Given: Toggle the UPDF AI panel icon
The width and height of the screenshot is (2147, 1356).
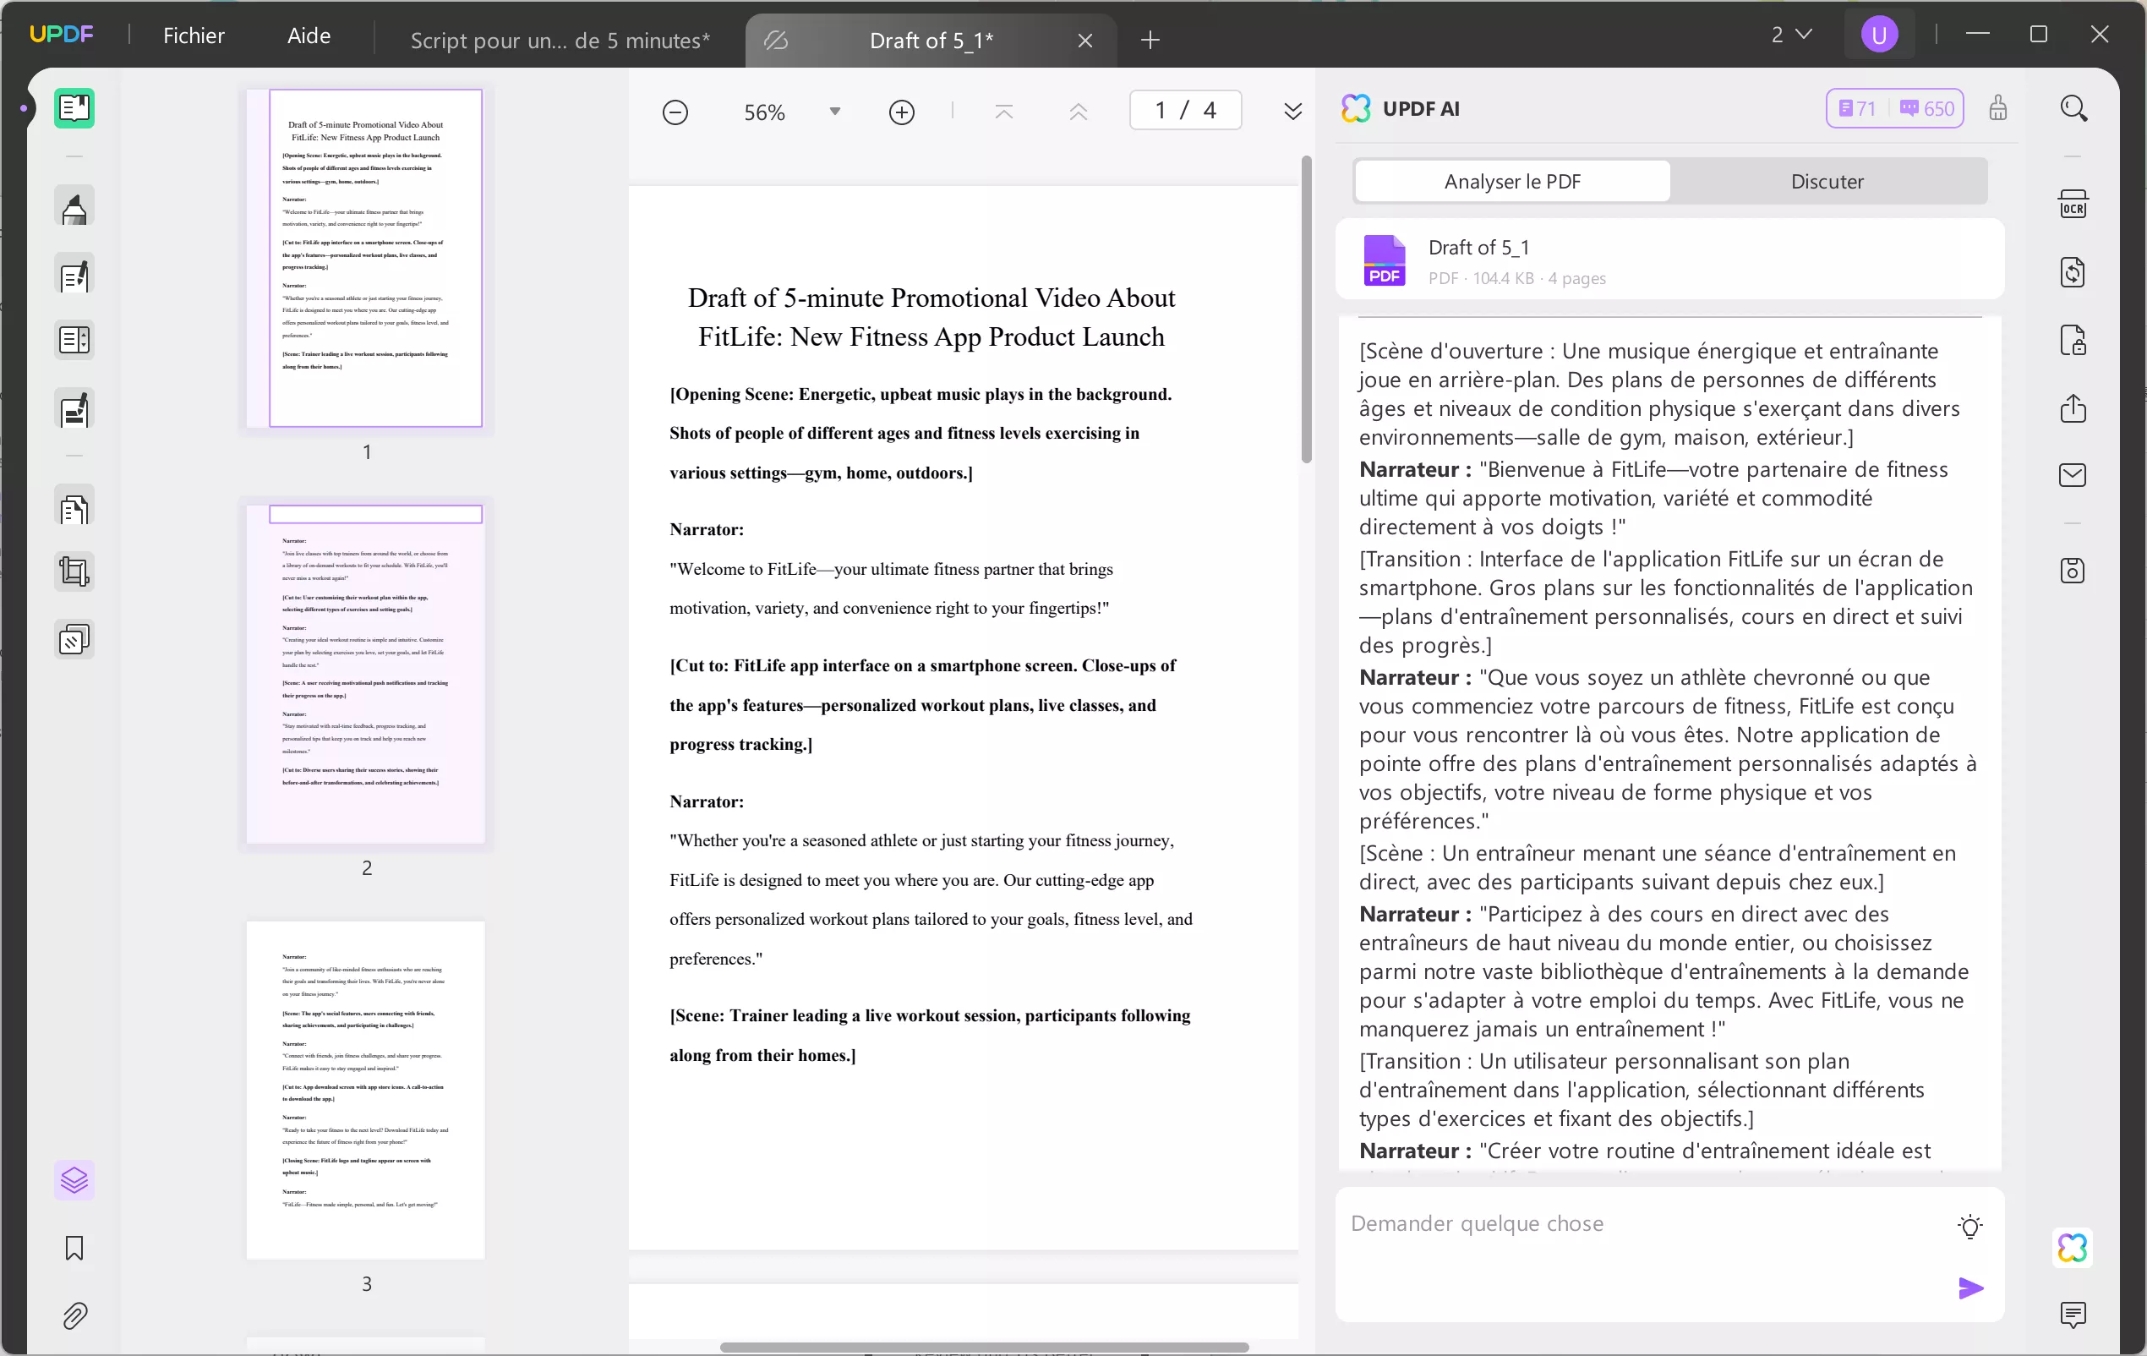Looking at the screenshot, I should click(x=2072, y=1247).
